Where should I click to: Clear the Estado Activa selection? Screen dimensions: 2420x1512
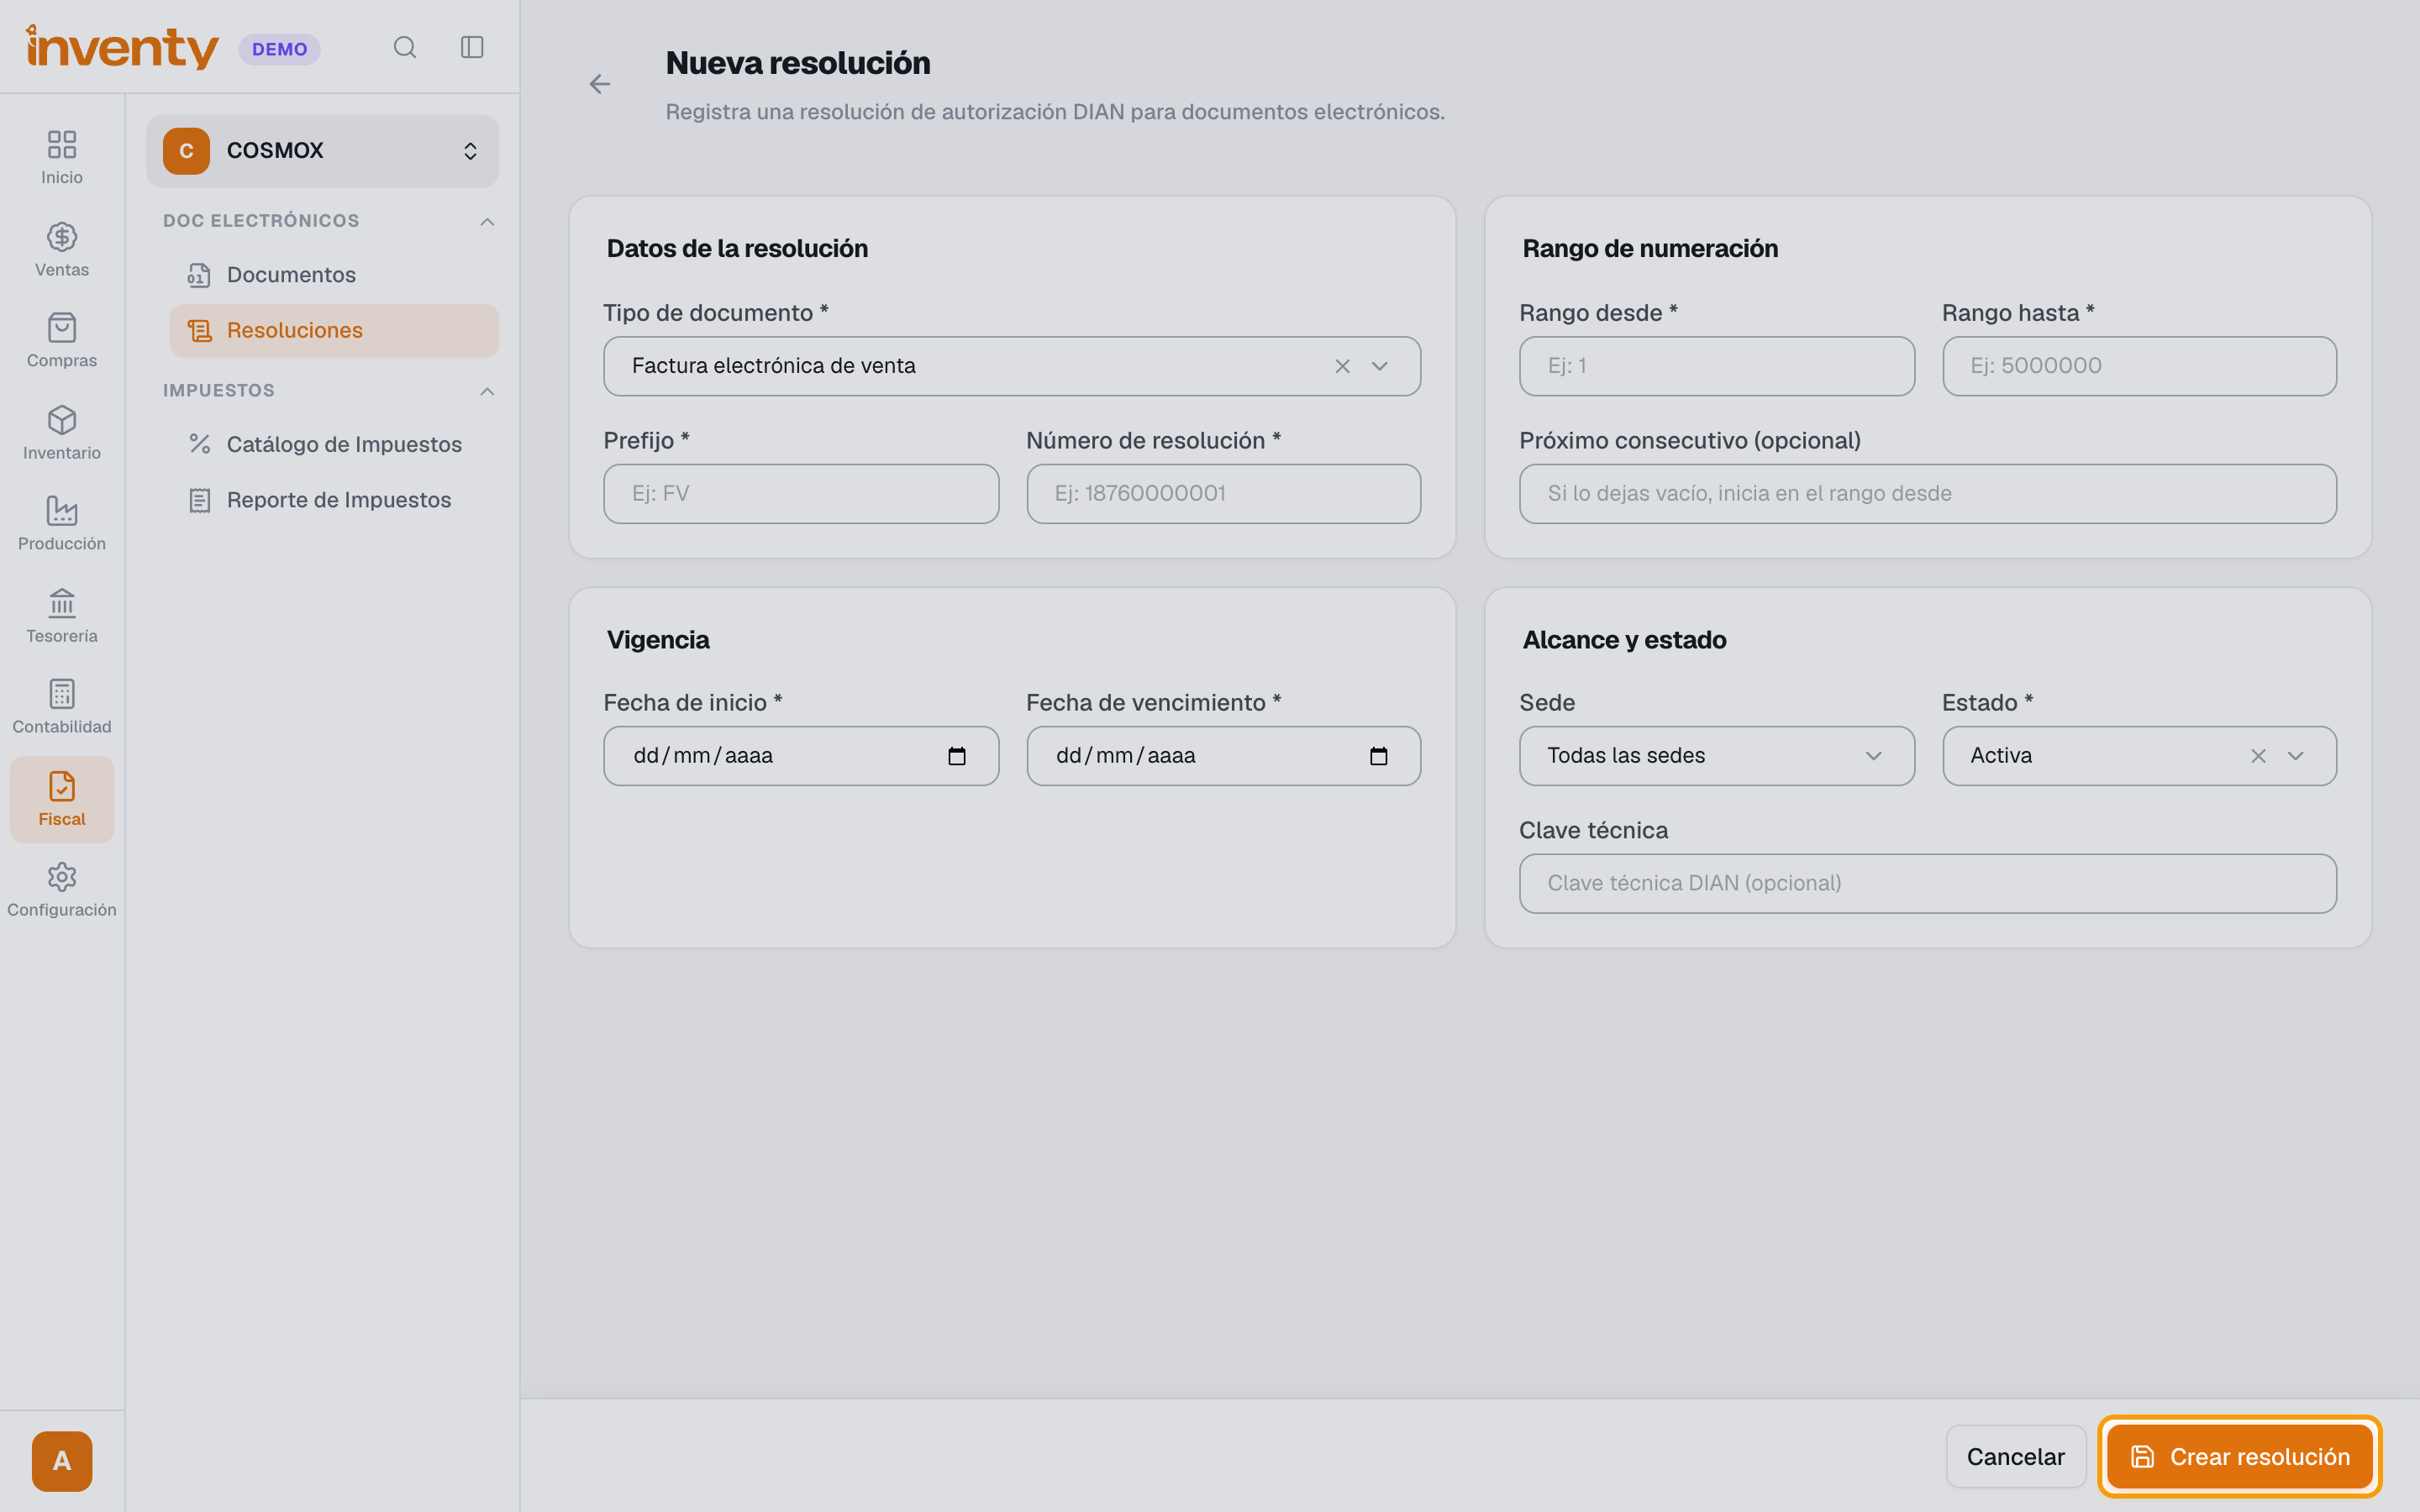pos(2258,756)
